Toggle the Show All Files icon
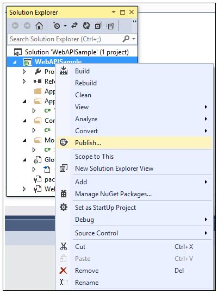The width and height of the screenshot is (218, 293). point(110,26)
